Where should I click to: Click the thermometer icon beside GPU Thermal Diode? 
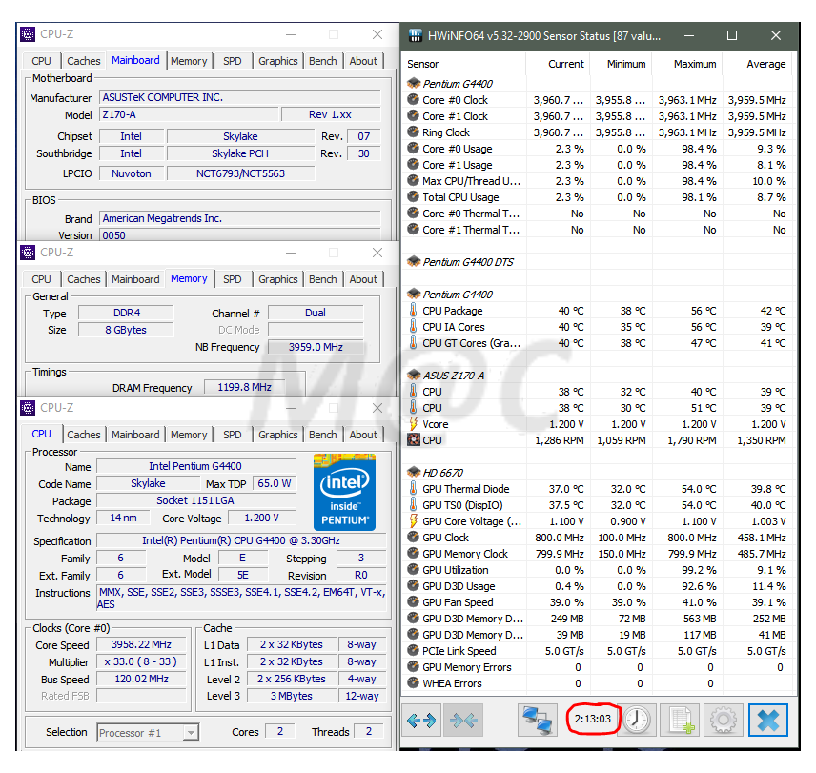[x=413, y=488]
